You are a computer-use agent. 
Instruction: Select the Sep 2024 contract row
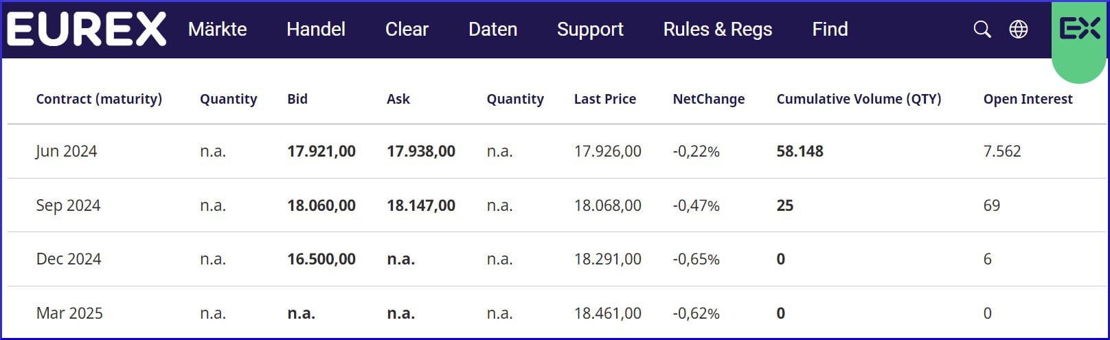68,205
